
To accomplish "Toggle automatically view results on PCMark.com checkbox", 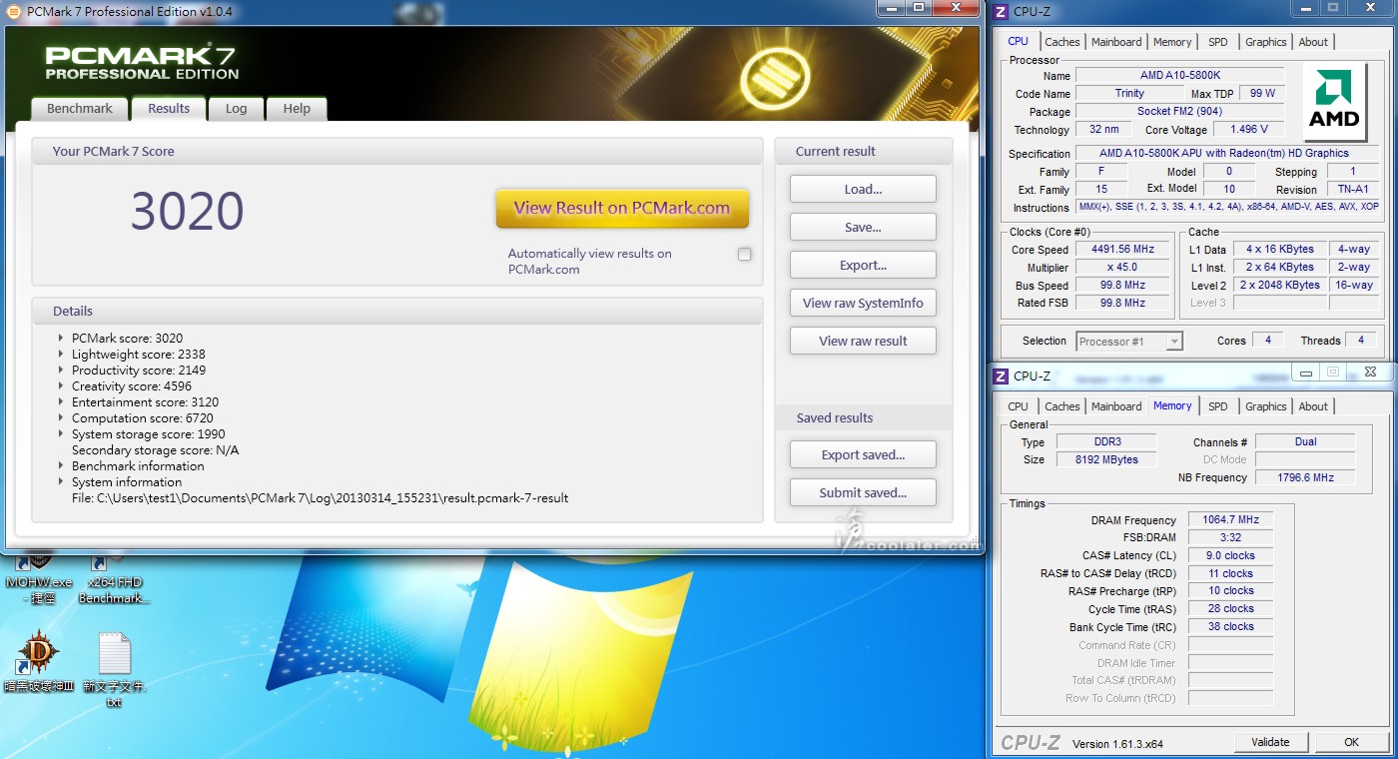I will pyautogui.click(x=744, y=255).
